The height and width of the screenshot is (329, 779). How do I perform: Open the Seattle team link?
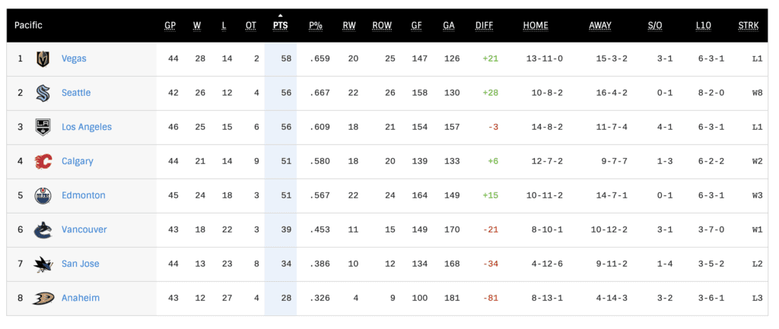76,93
